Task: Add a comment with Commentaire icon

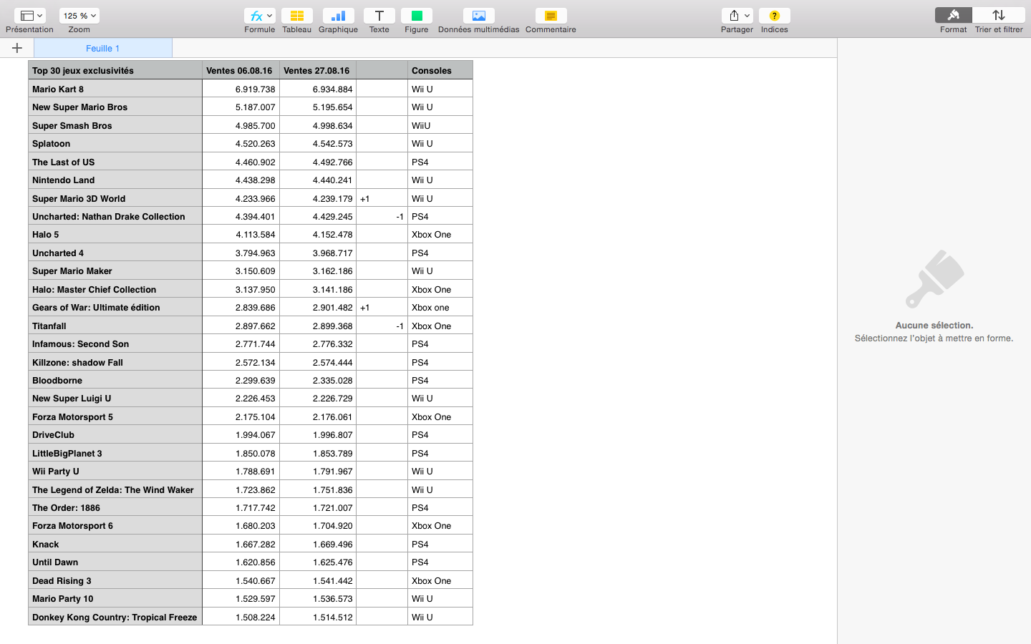Action: [x=551, y=16]
